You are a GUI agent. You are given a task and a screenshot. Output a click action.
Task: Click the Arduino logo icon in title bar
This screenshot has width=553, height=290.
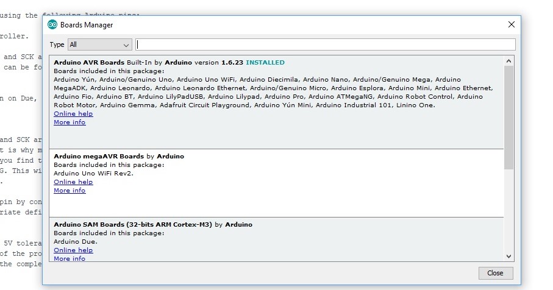[52, 24]
